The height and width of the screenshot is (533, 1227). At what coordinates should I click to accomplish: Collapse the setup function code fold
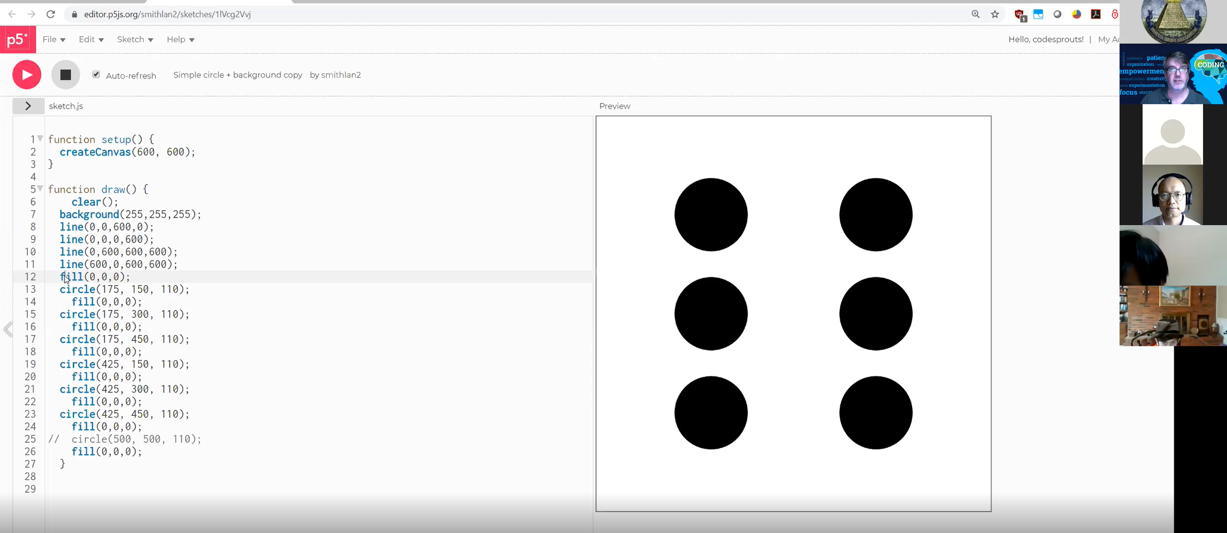(x=41, y=139)
